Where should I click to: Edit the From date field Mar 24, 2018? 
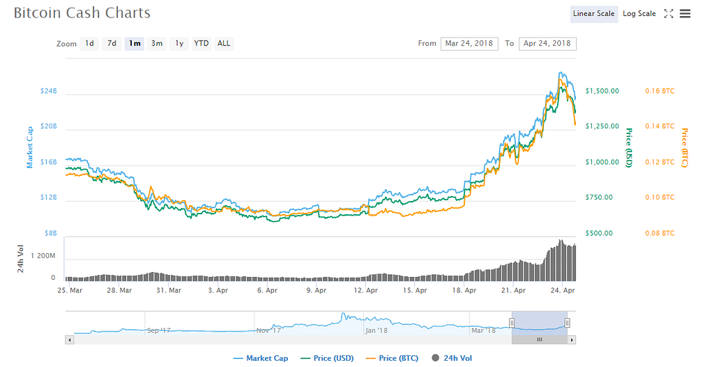(x=469, y=43)
